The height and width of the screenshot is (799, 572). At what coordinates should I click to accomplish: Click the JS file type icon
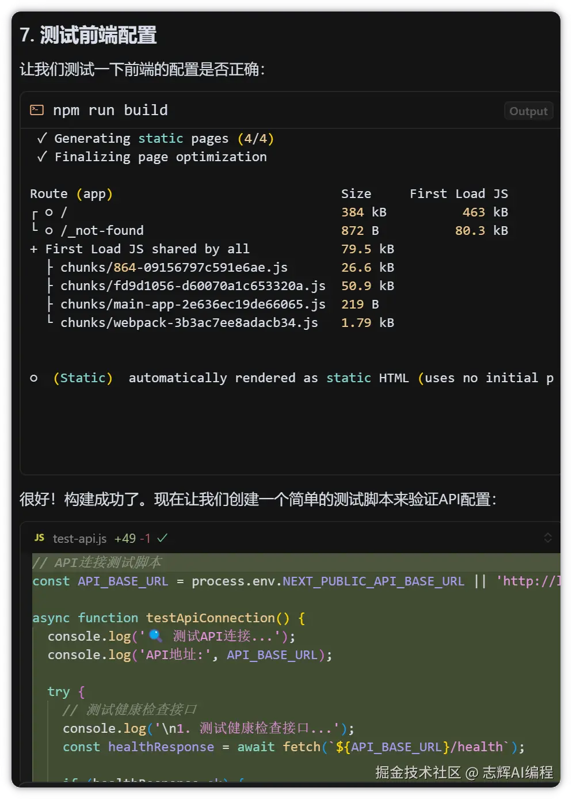click(39, 538)
